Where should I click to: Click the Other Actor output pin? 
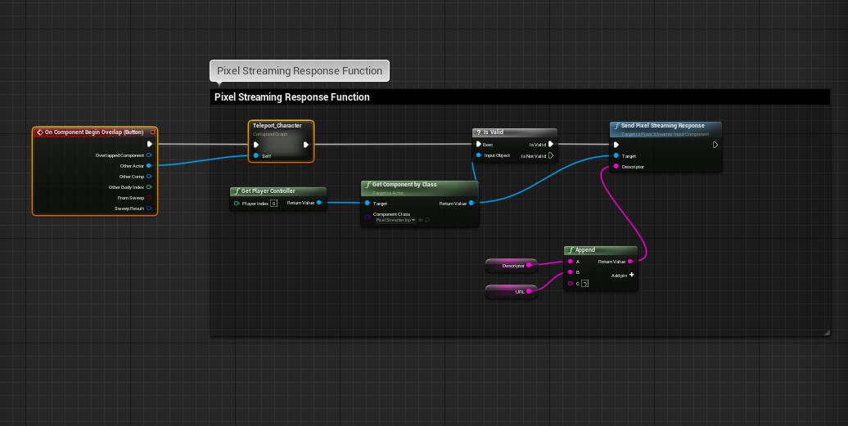(x=149, y=166)
